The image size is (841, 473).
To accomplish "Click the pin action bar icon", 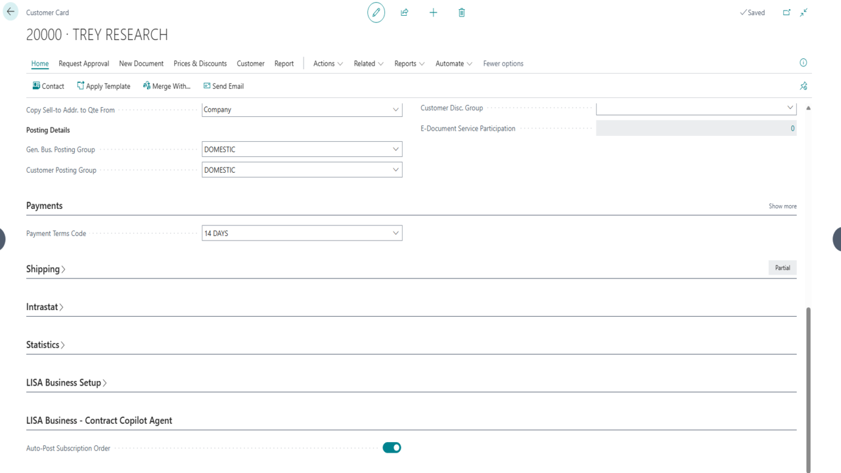I will tap(803, 86).
